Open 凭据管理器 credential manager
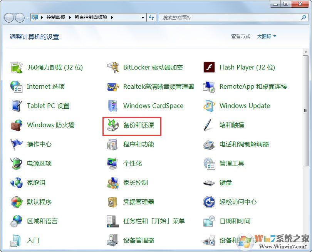This screenshot has width=312, height=252. [x=138, y=202]
